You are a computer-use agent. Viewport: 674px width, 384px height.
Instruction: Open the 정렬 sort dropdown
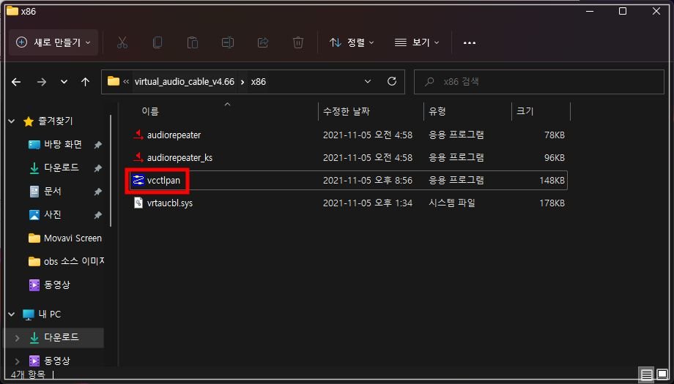[x=352, y=42]
